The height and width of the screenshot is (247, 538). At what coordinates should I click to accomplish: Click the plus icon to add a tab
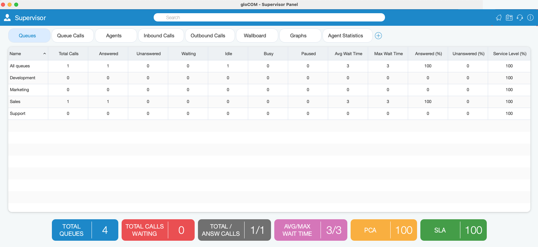[x=378, y=36]
